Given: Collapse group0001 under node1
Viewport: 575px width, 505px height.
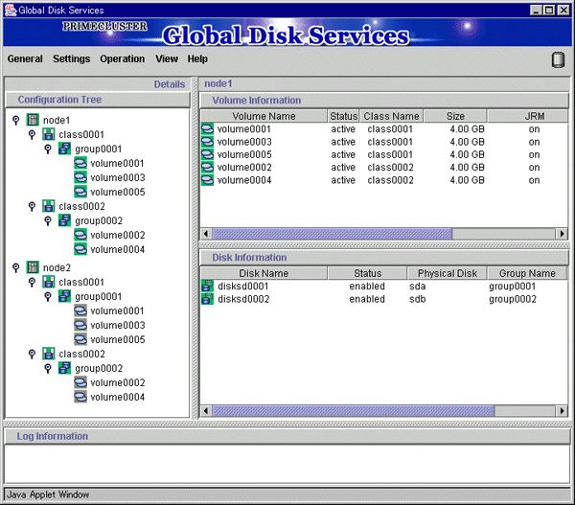Looking at the screenshot, I should [48, 149].
